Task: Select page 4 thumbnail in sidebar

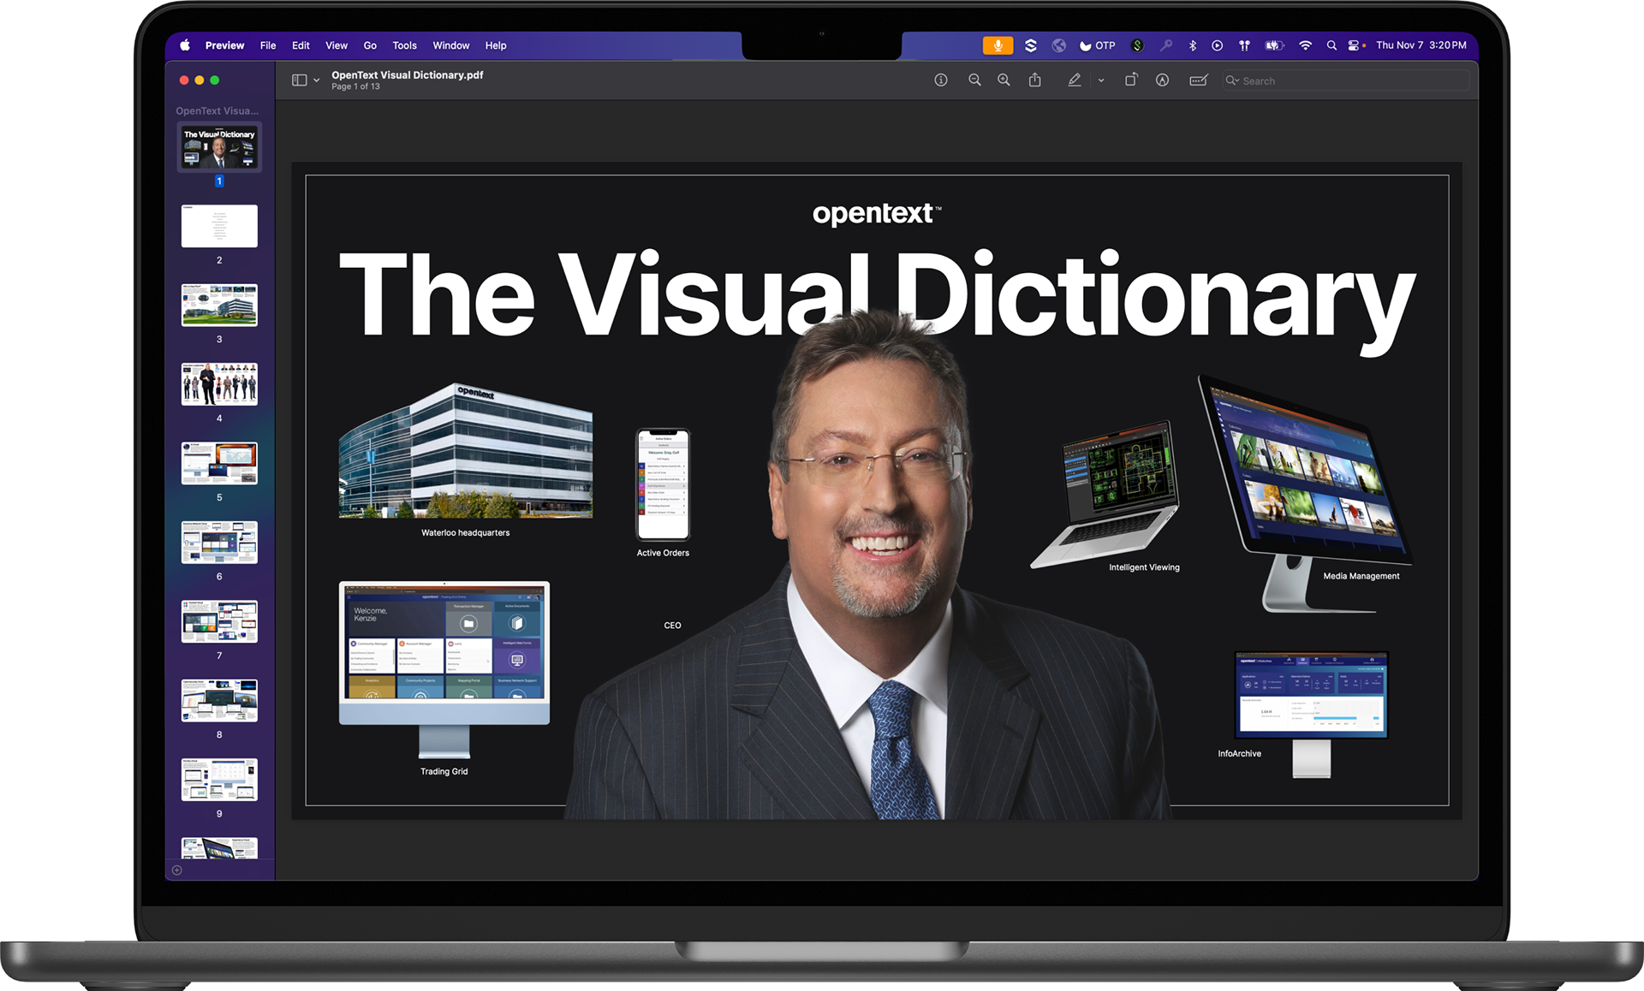Action: (219, 384)
